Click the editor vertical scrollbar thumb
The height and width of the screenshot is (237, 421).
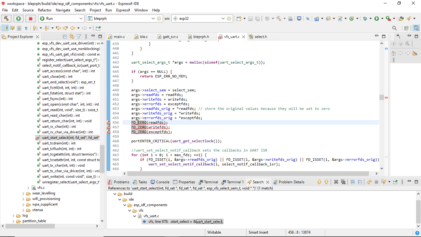tap(382, 97)
